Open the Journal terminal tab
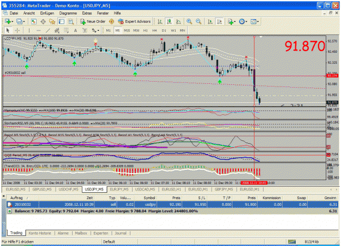341x246 pixels. click(121, 233)
